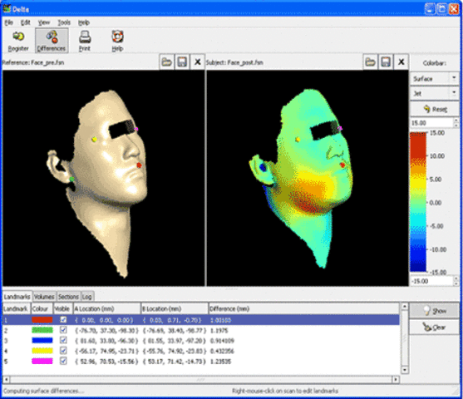
Task: Open the Jet colormap dropdown
Action: (x=435, y=93)
